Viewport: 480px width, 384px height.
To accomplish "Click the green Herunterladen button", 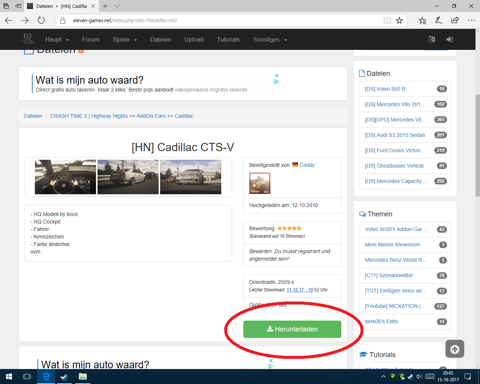I will 292,329.
